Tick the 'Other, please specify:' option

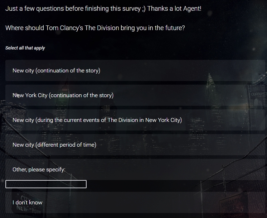[135, 169]
